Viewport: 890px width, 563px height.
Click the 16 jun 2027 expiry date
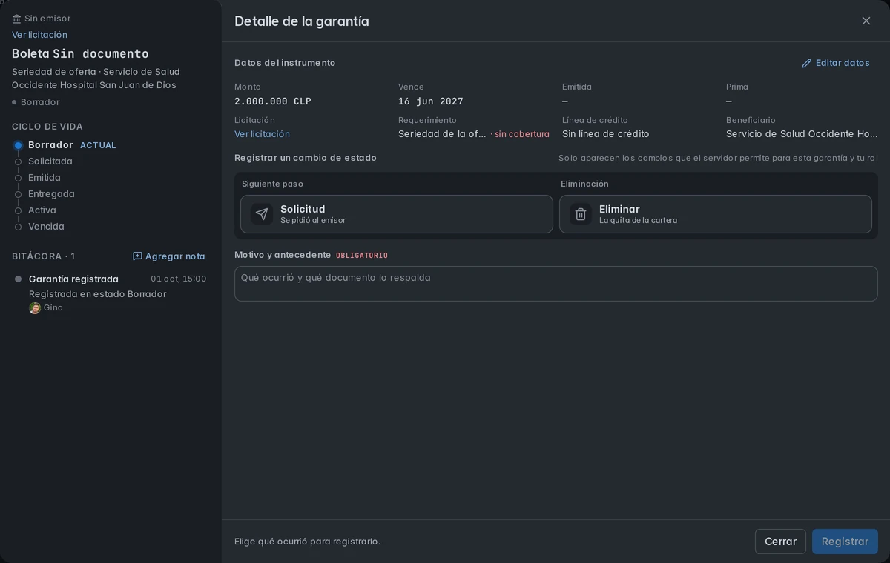pos(431,101)
